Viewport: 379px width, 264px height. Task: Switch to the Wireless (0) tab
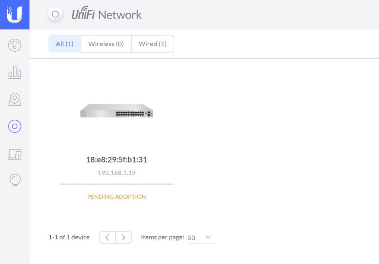[106, 44]
